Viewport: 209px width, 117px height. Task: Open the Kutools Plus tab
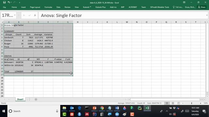(x=101, y=7)
